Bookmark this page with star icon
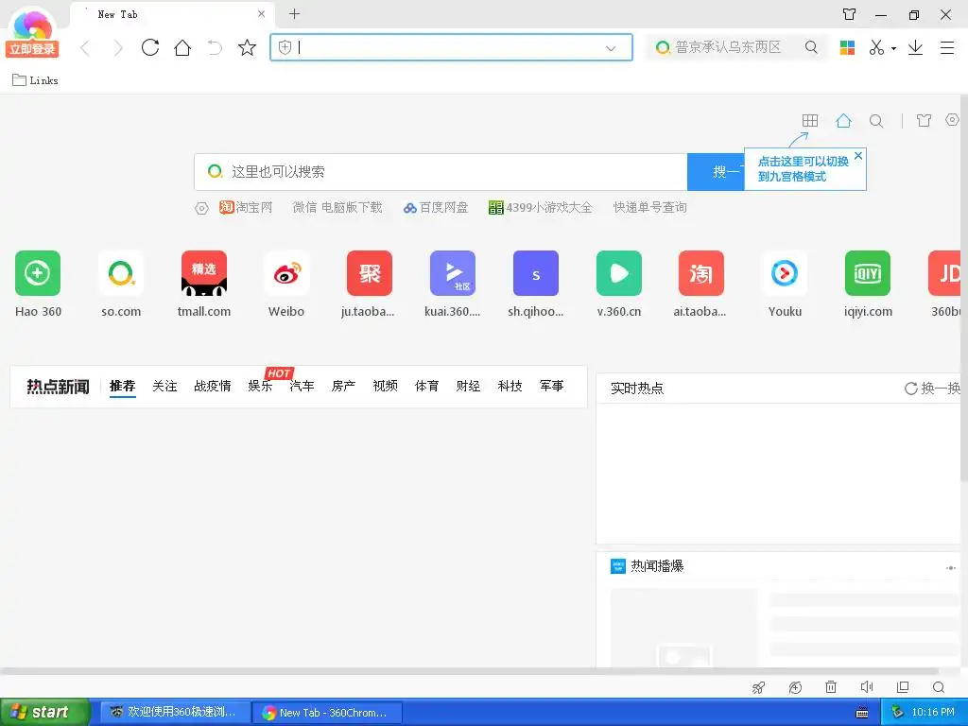The width and height of the screenshot is (968, 726). pyautogui.click(x=247, y=47)
